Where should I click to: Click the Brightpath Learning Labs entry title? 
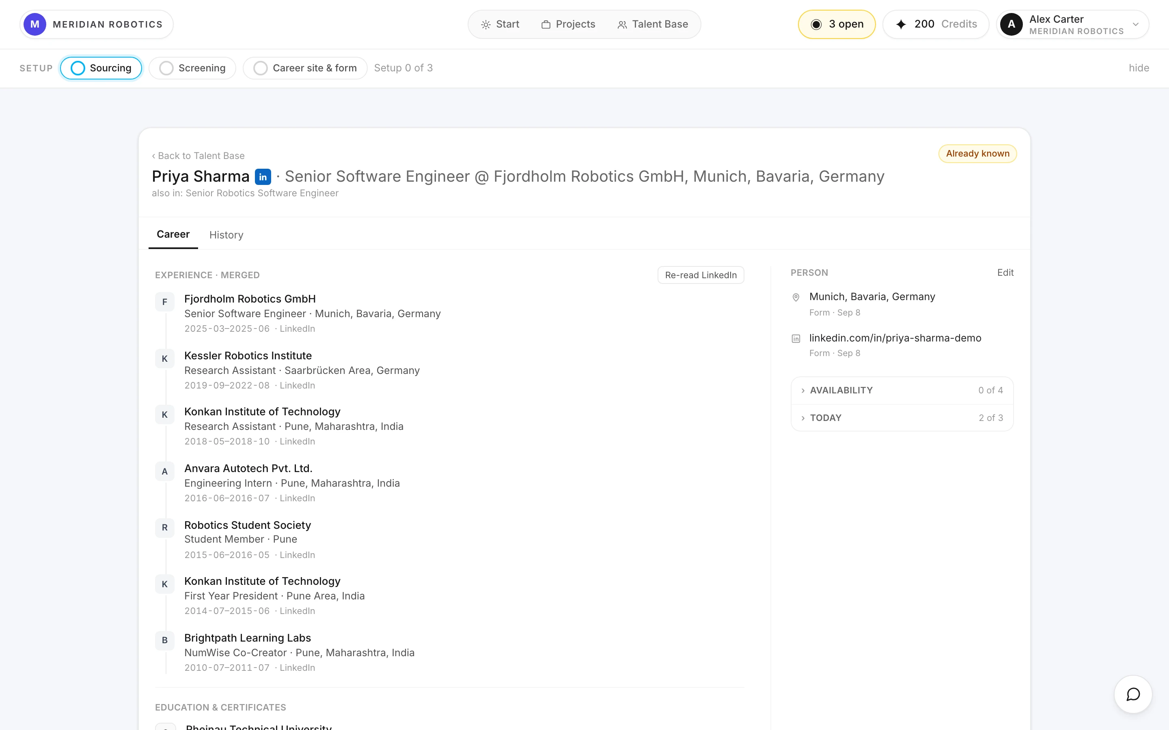pyautogui.click(x=247, y=638)
